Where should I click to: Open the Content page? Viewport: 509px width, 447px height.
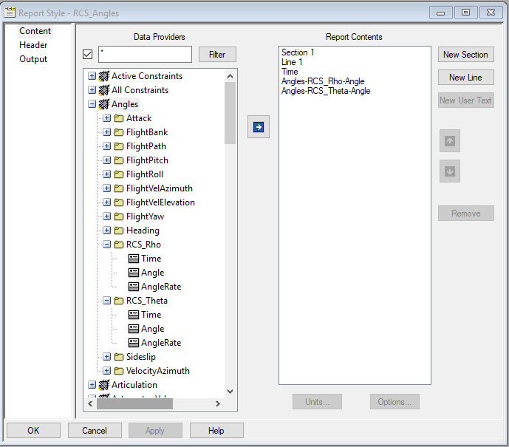35,31
